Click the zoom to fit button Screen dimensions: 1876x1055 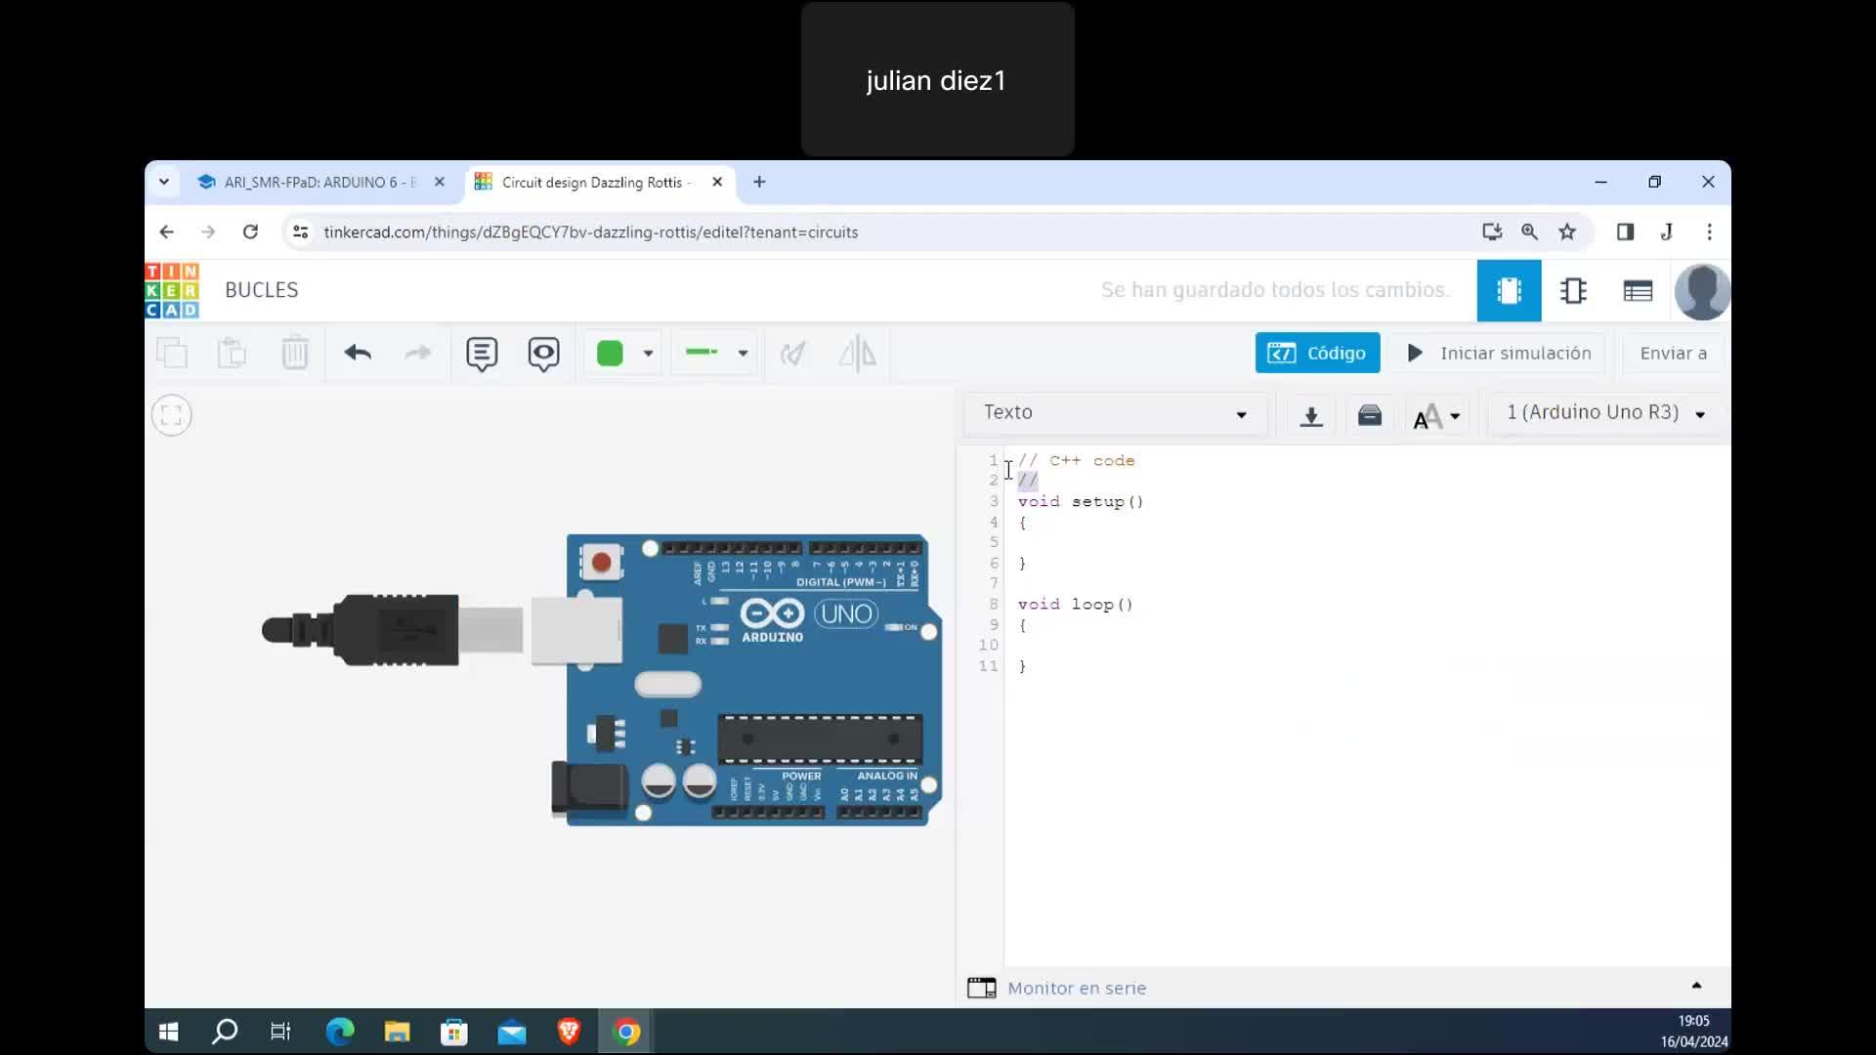[172, 415]
